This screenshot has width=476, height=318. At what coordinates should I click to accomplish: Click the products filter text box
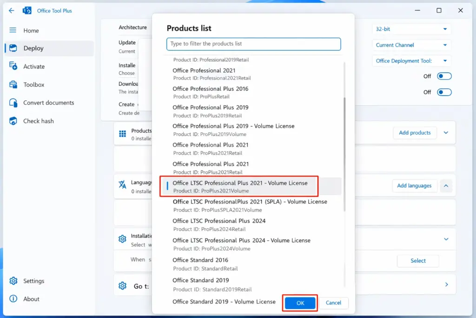[253, 43]
